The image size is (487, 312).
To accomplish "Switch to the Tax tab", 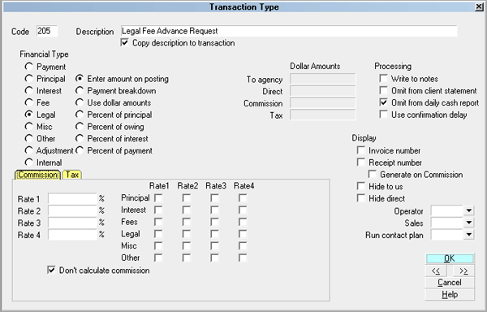I will pos(72,175).
